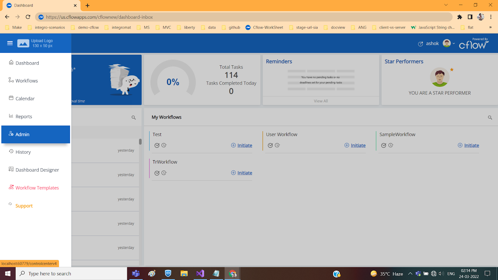Screen dimensions: 498x280
Task: Reload the current page
Action: (28, 17)
